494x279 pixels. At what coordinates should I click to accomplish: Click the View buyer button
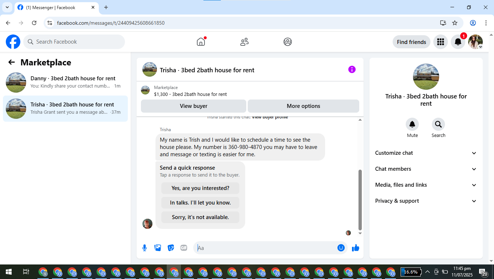click(x=194, y=106)
